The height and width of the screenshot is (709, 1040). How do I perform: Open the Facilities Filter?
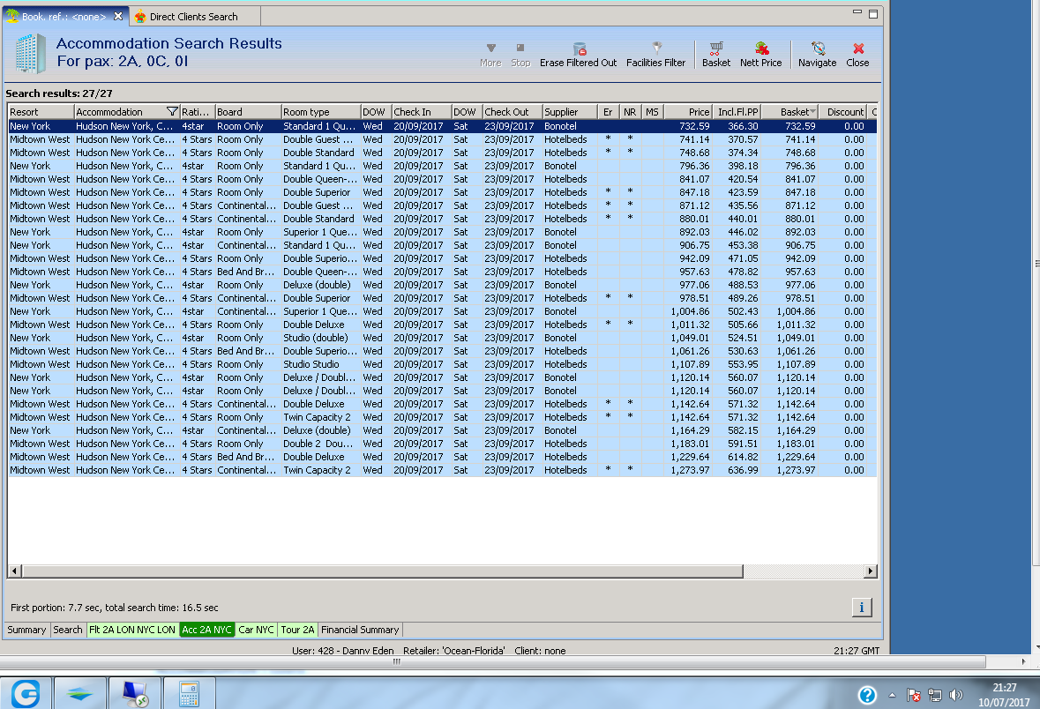[655, 54]
